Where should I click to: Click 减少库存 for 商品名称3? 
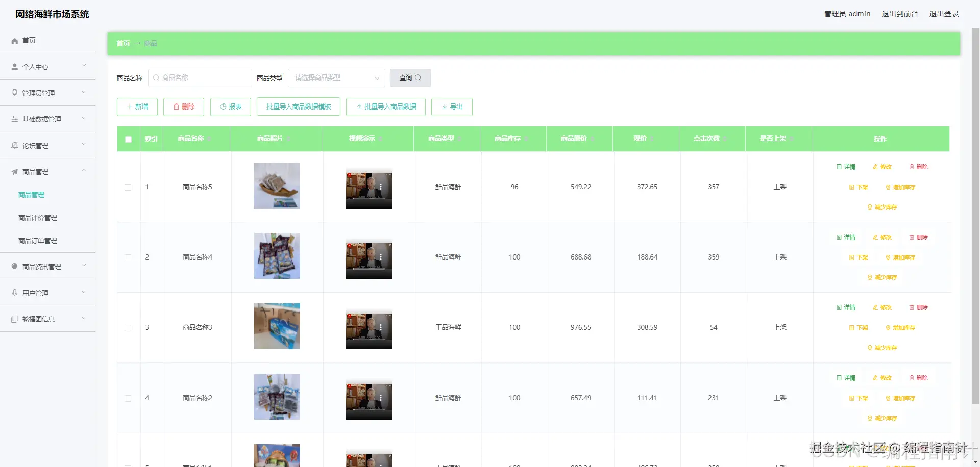point(883,348)
